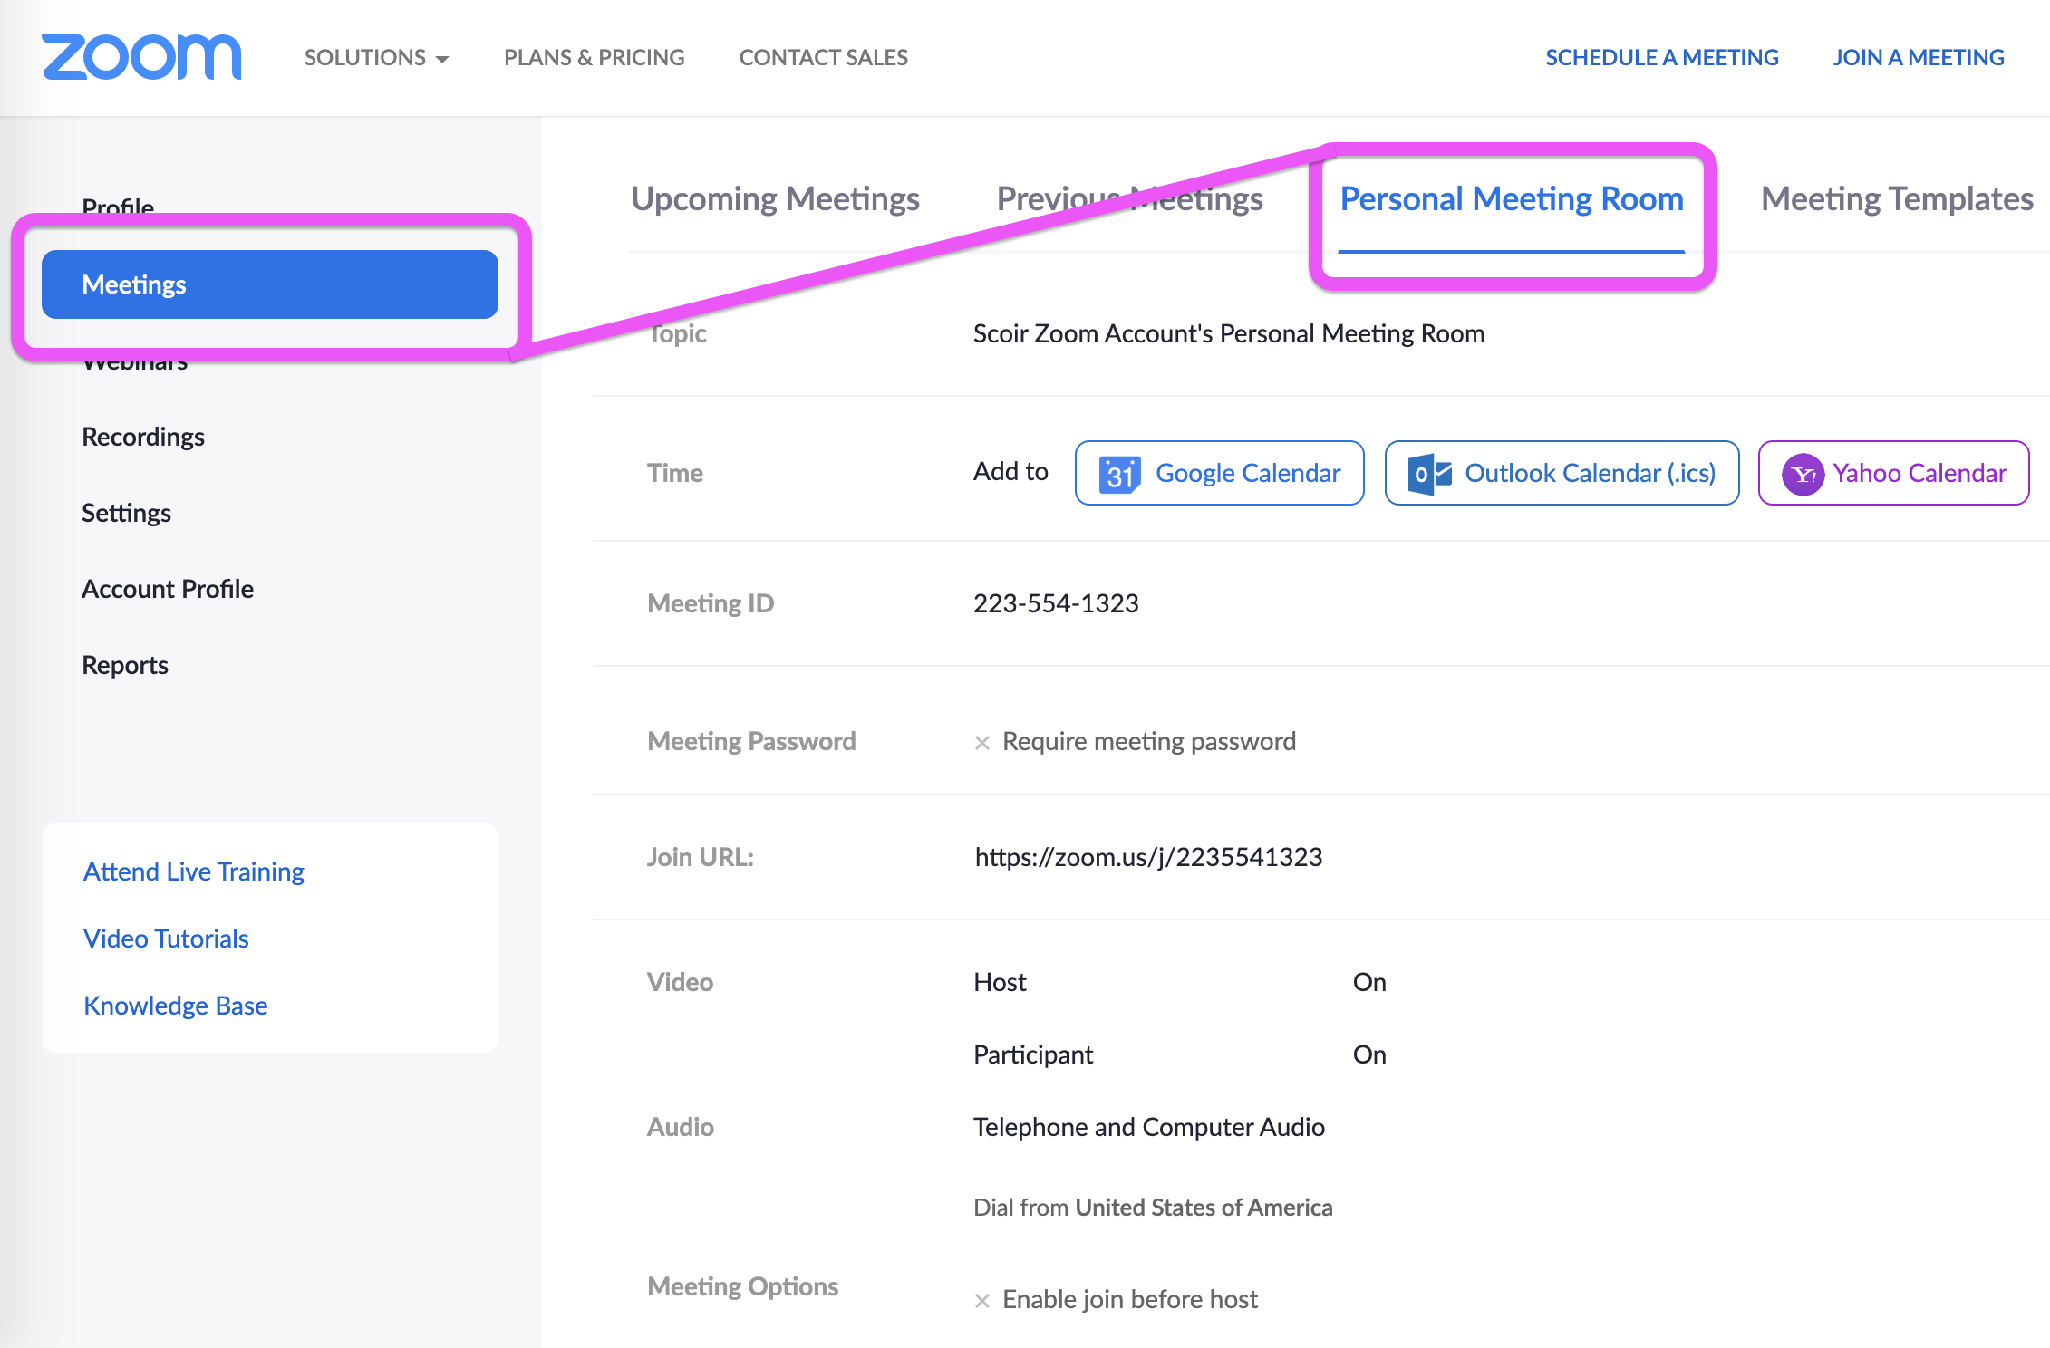Click Telephone and Computer Audio text
2050x1348 pixels.
tap(1149, 1127)
